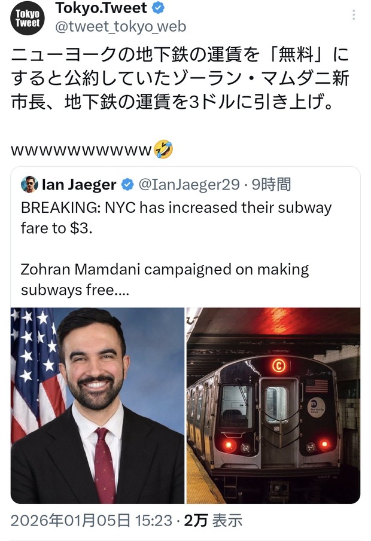This screenshot has width=371, height=541.
Task: Tap Ian Jaeger's blue verified checkmark
Action: pos(127,185)
